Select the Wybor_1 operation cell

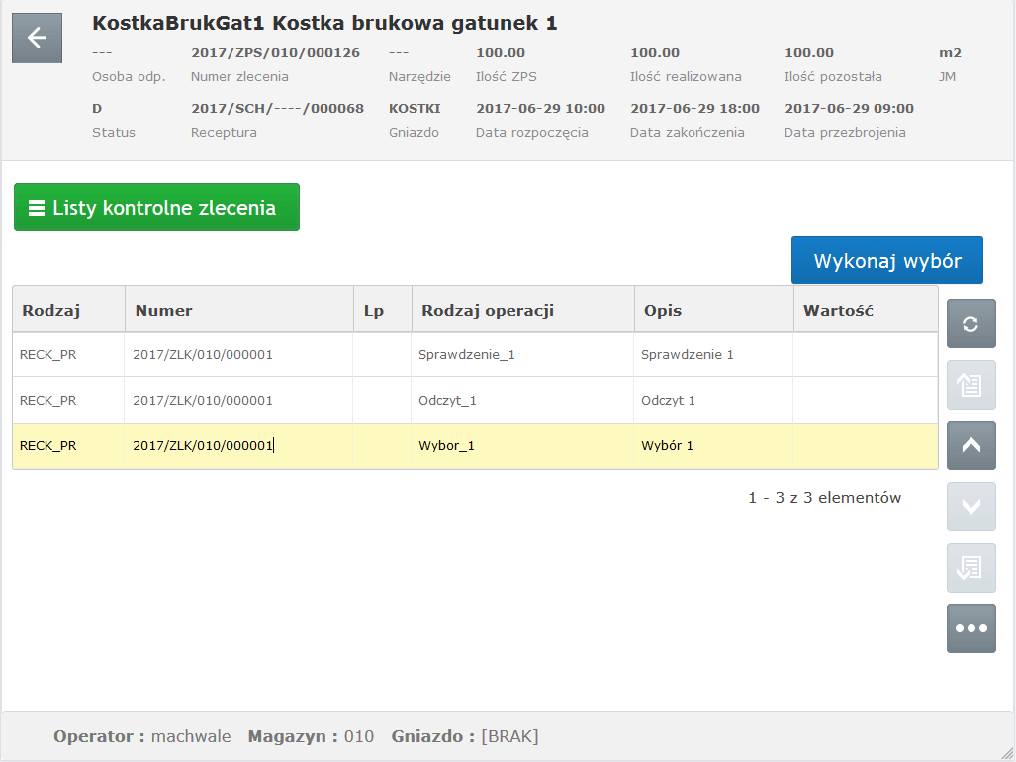[522, 445]
